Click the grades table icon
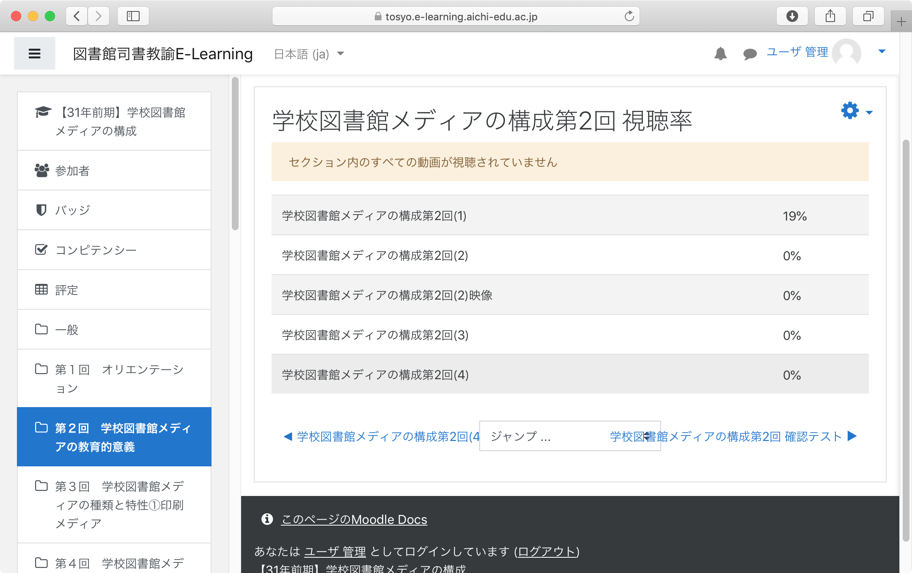The height and width of the screenshot is (573, 912). click(x=41, y=289)
